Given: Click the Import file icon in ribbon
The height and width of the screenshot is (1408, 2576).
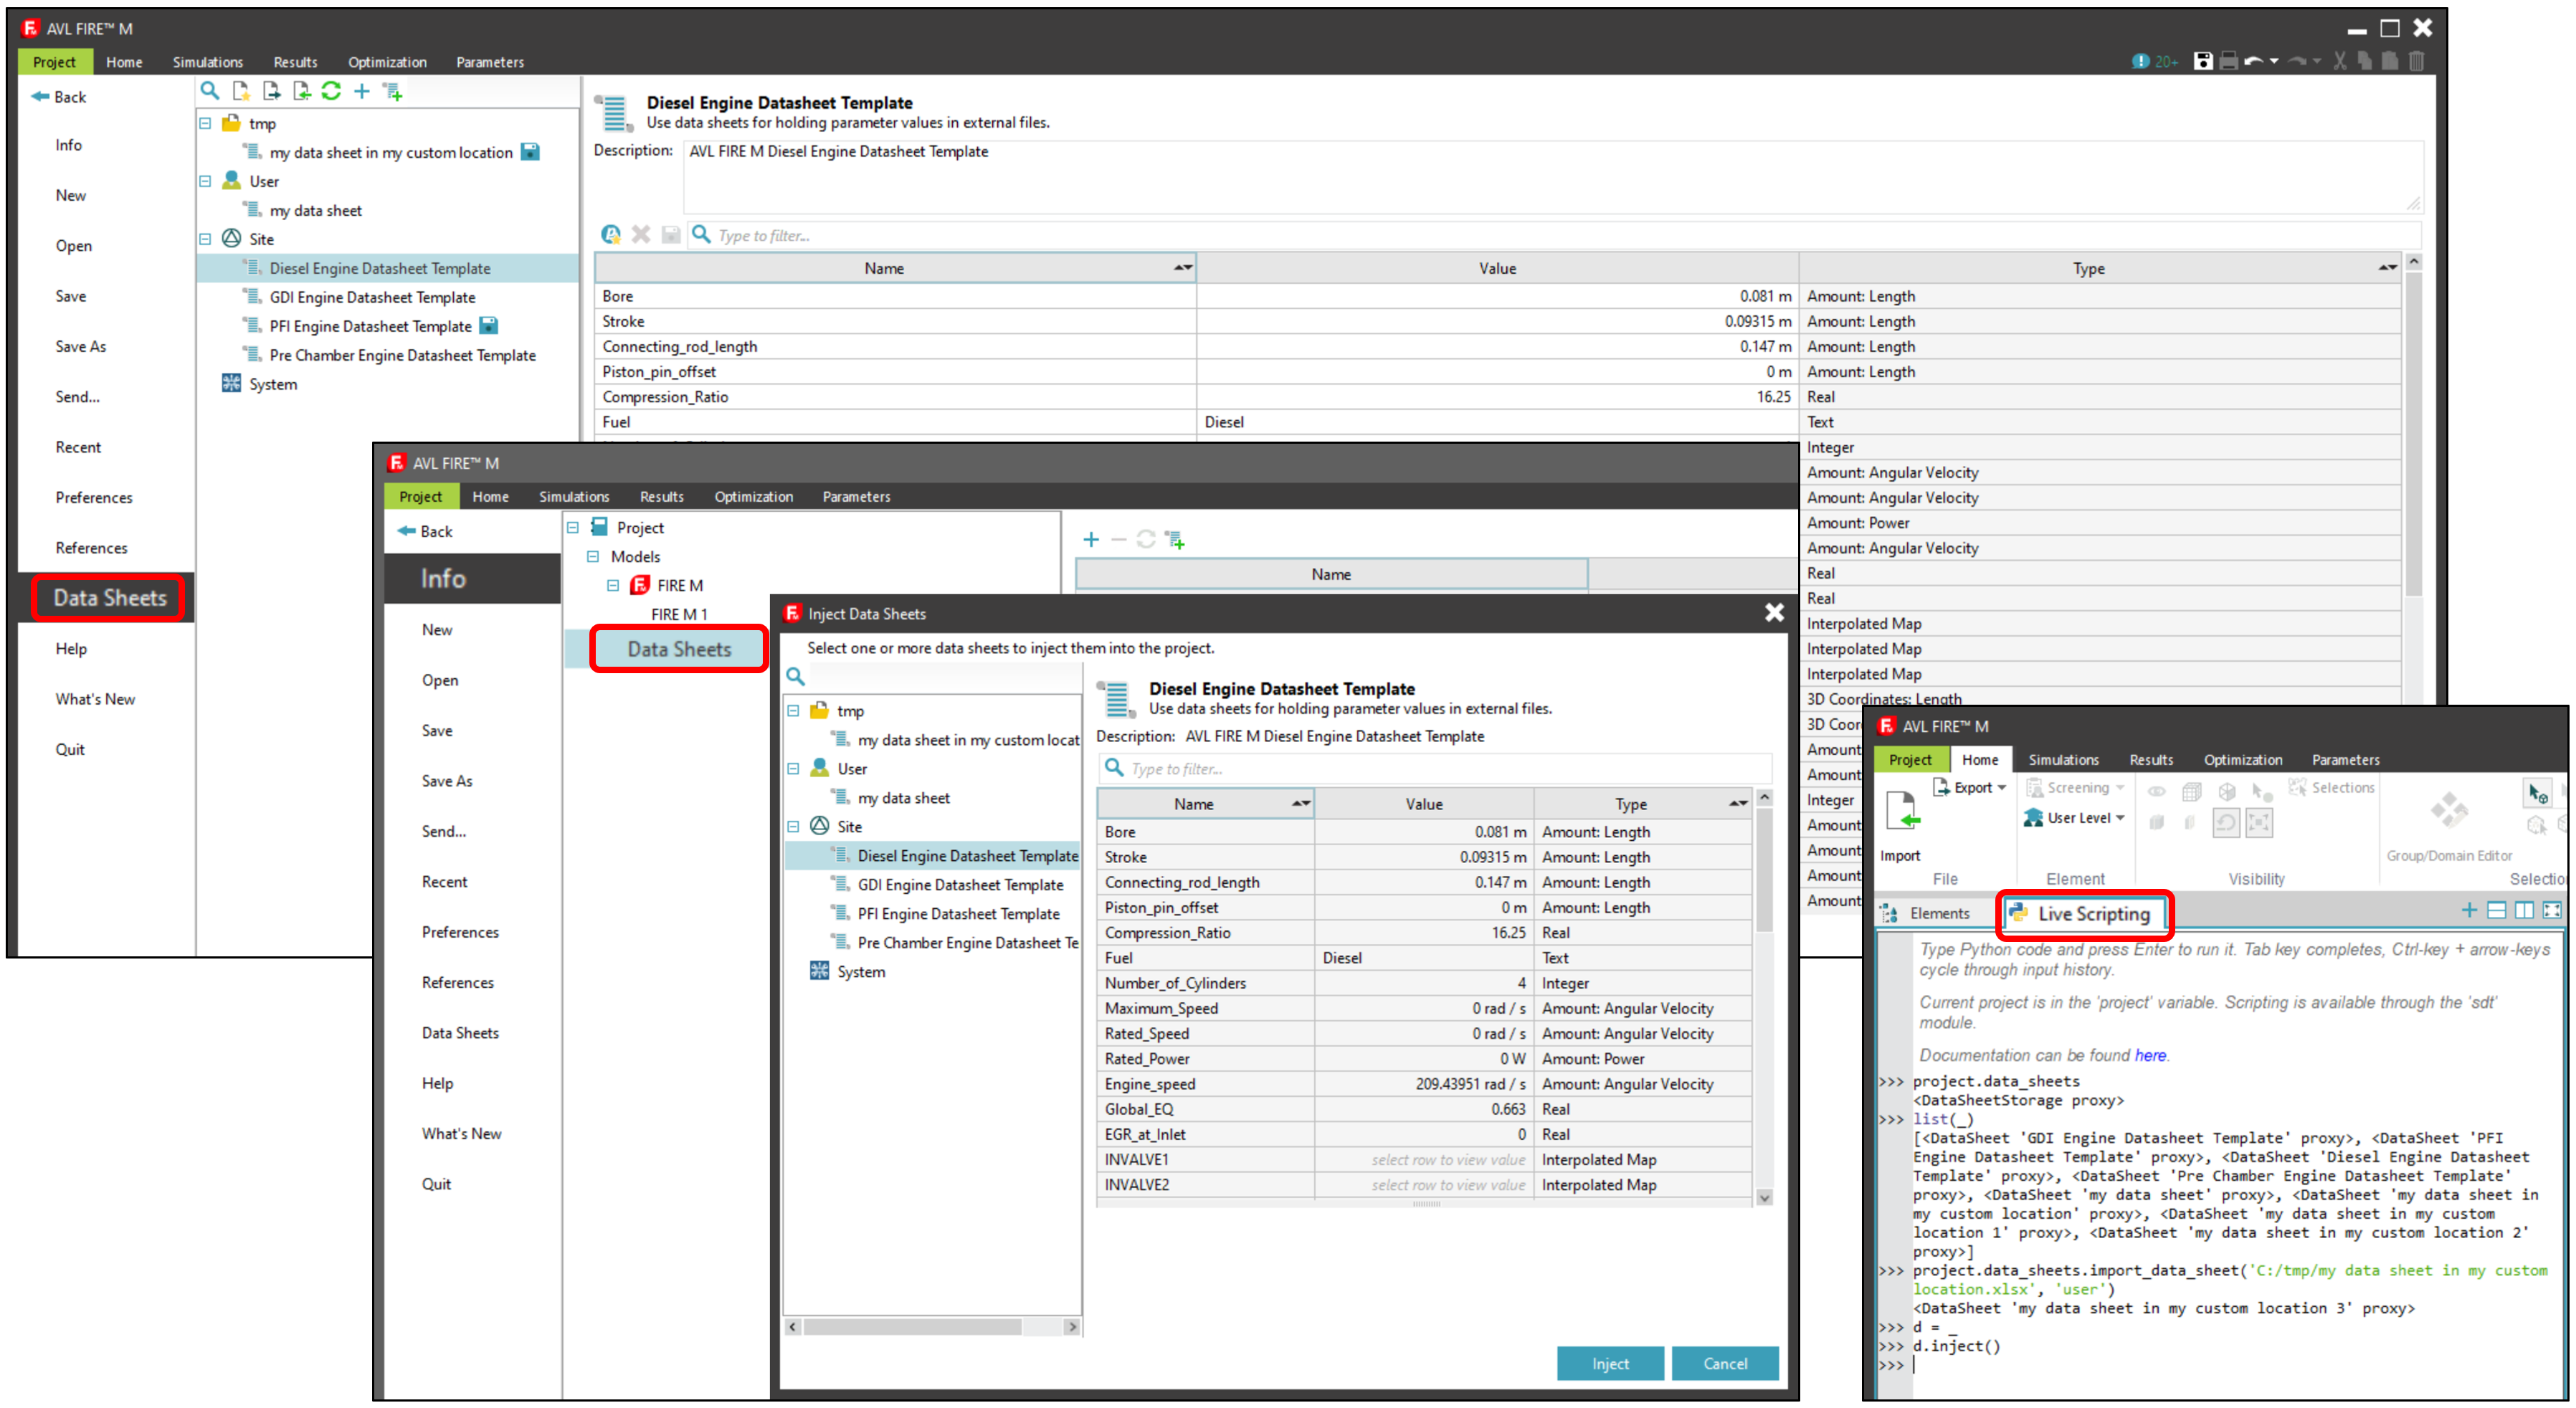Looking at the screenshot, I should click(1902, 811).
